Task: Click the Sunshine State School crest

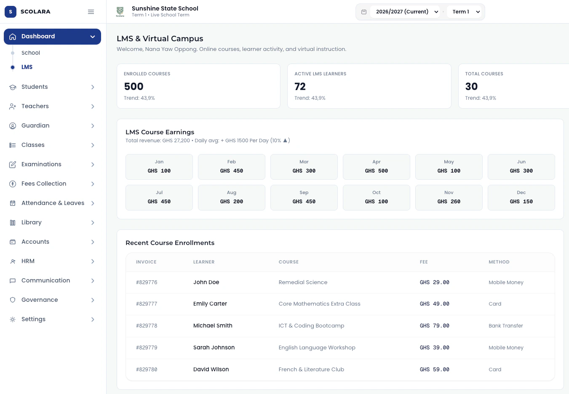Action: (120, 12)
